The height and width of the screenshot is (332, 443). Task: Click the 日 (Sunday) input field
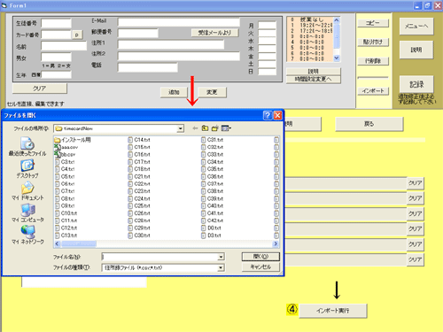(267, 71)
